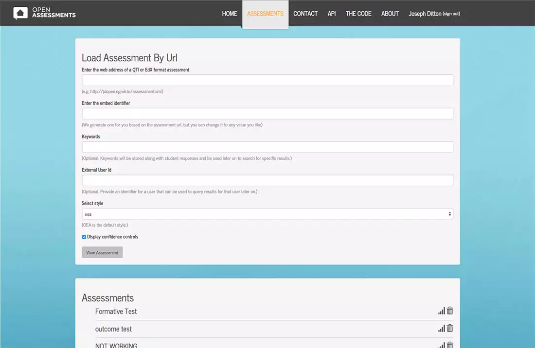Open the Contact page
Image resolution: width=535 pixels, height=348 pixels.
pyautogui.click(x=305, y=14)
